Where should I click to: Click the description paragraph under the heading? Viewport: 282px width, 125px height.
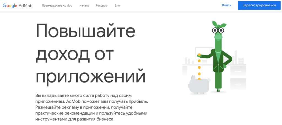coord(91,107)
